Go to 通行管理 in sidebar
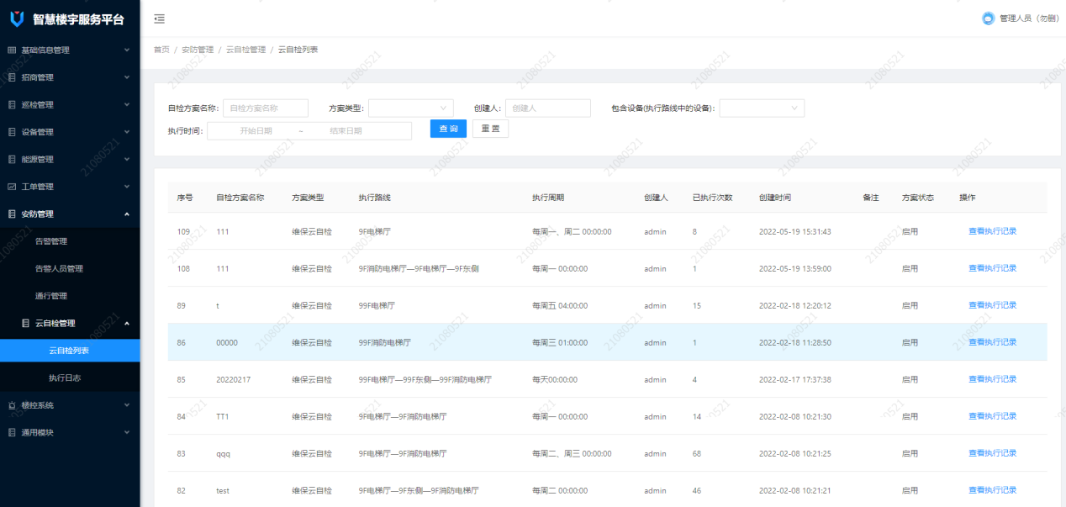The image size is (1066, 507). (51, 296)
